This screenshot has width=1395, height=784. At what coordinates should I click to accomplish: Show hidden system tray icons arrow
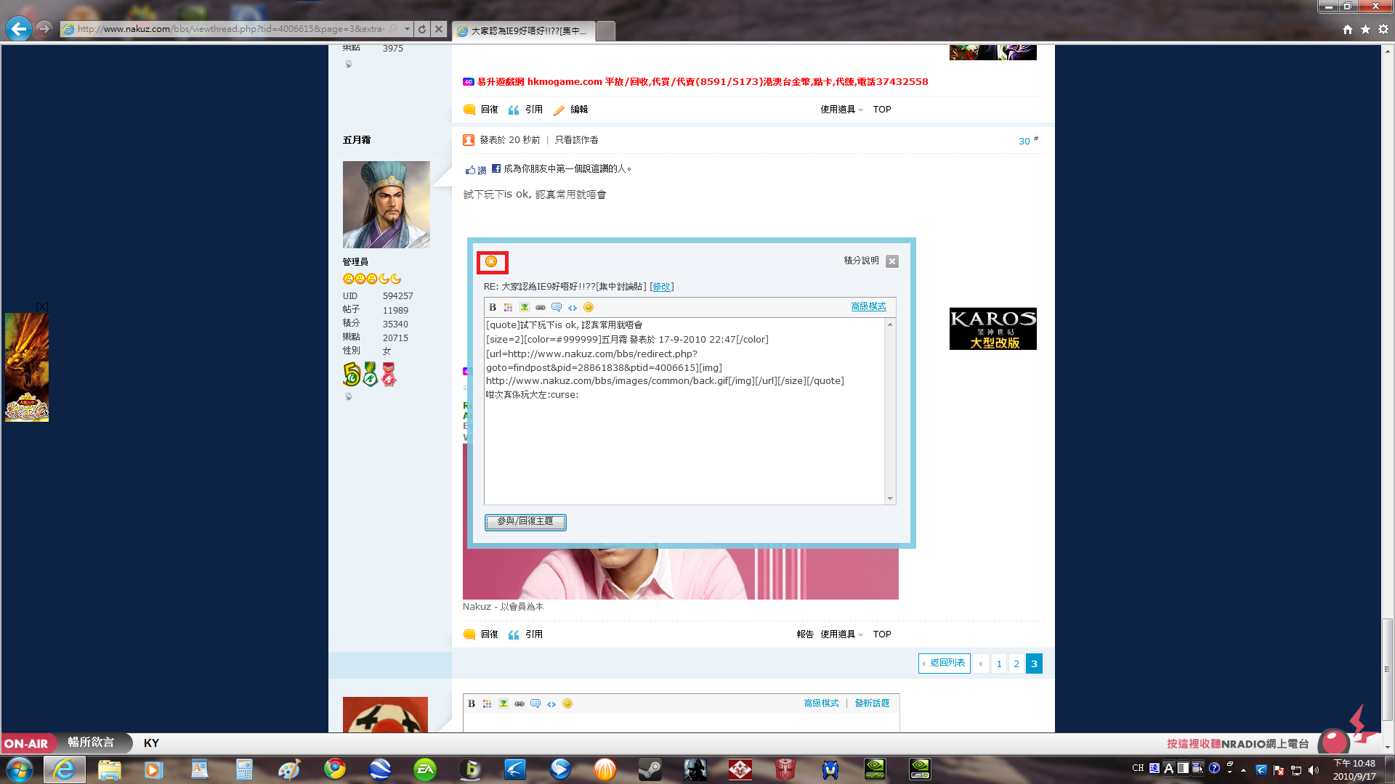point(1243,769)
